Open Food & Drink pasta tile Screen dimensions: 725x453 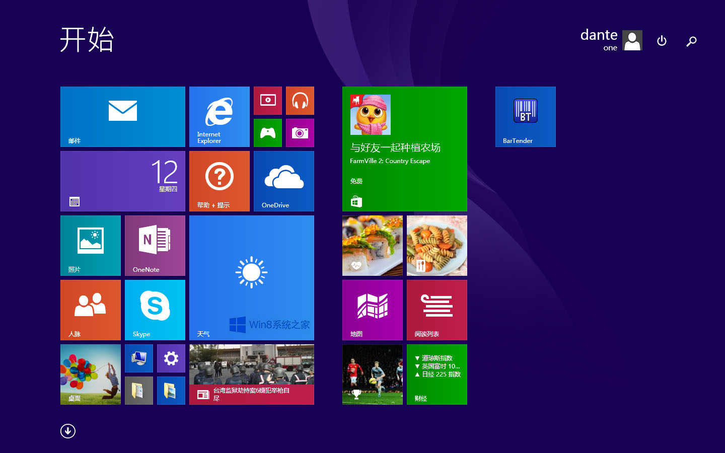(437, 246)
